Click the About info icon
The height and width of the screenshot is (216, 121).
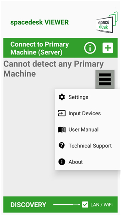[62, 162]
